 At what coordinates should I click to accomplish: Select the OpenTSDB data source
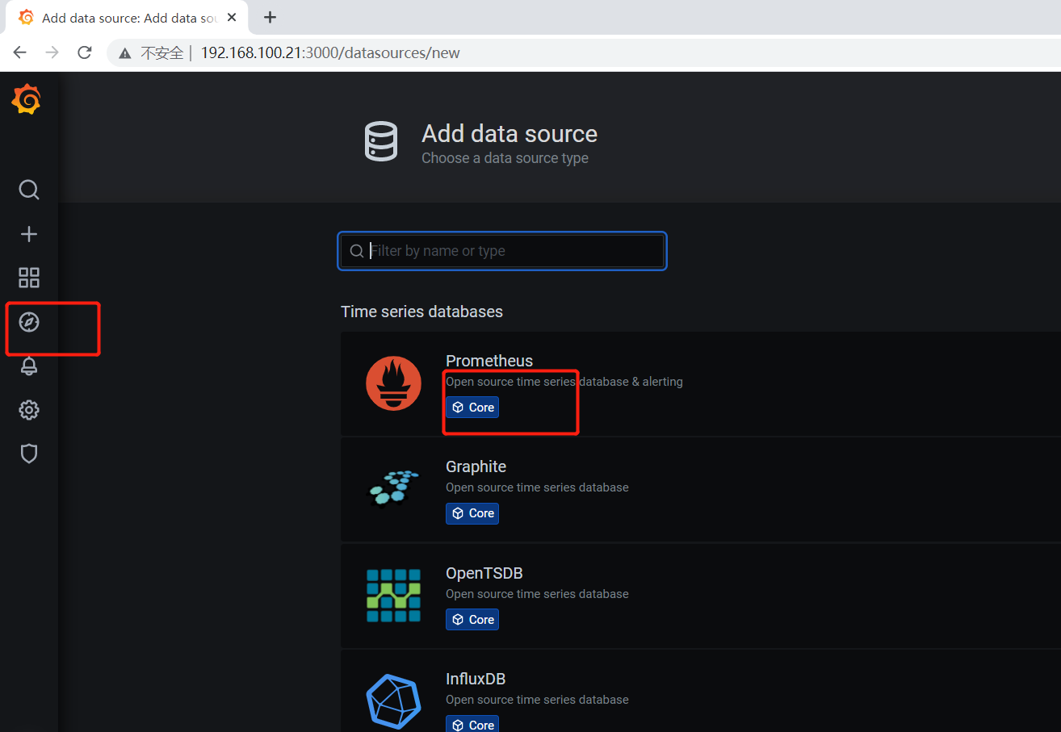(700, 596)
